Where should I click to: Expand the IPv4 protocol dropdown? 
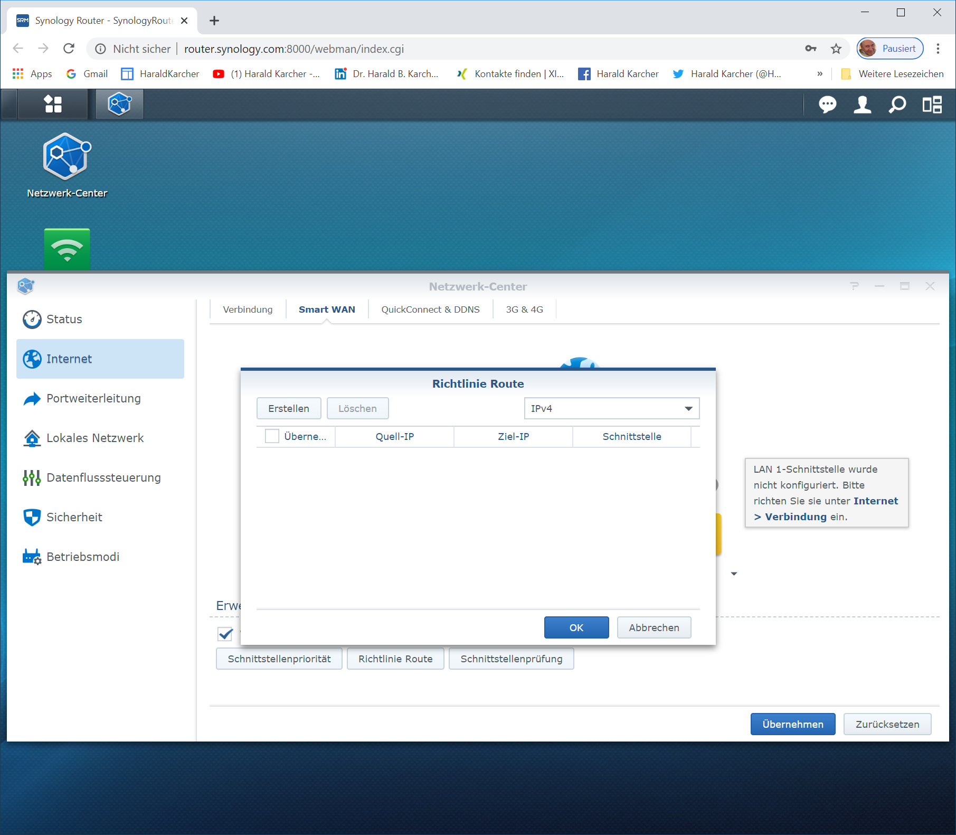click(x=611, y=408)
